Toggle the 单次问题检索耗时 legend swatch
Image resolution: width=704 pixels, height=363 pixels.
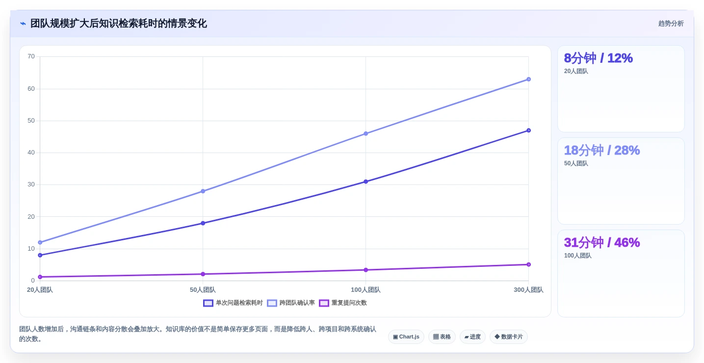[208, 303]
